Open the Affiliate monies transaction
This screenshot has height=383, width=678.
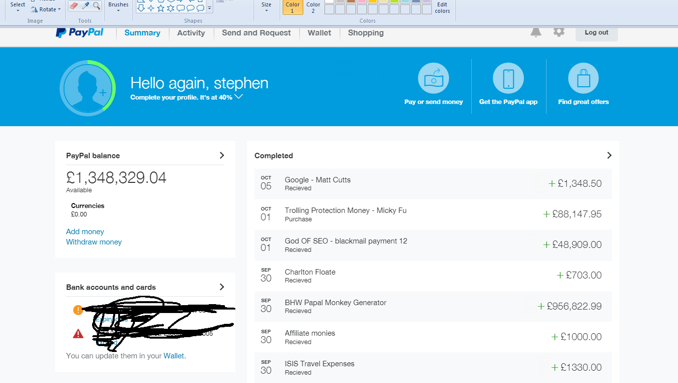(x=433, y=337)
